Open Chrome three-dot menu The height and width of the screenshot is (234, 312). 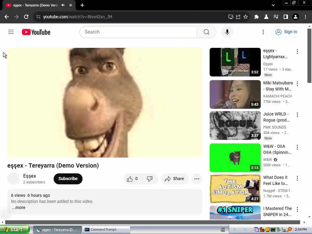pyautogui.click(x=305, y=17)
